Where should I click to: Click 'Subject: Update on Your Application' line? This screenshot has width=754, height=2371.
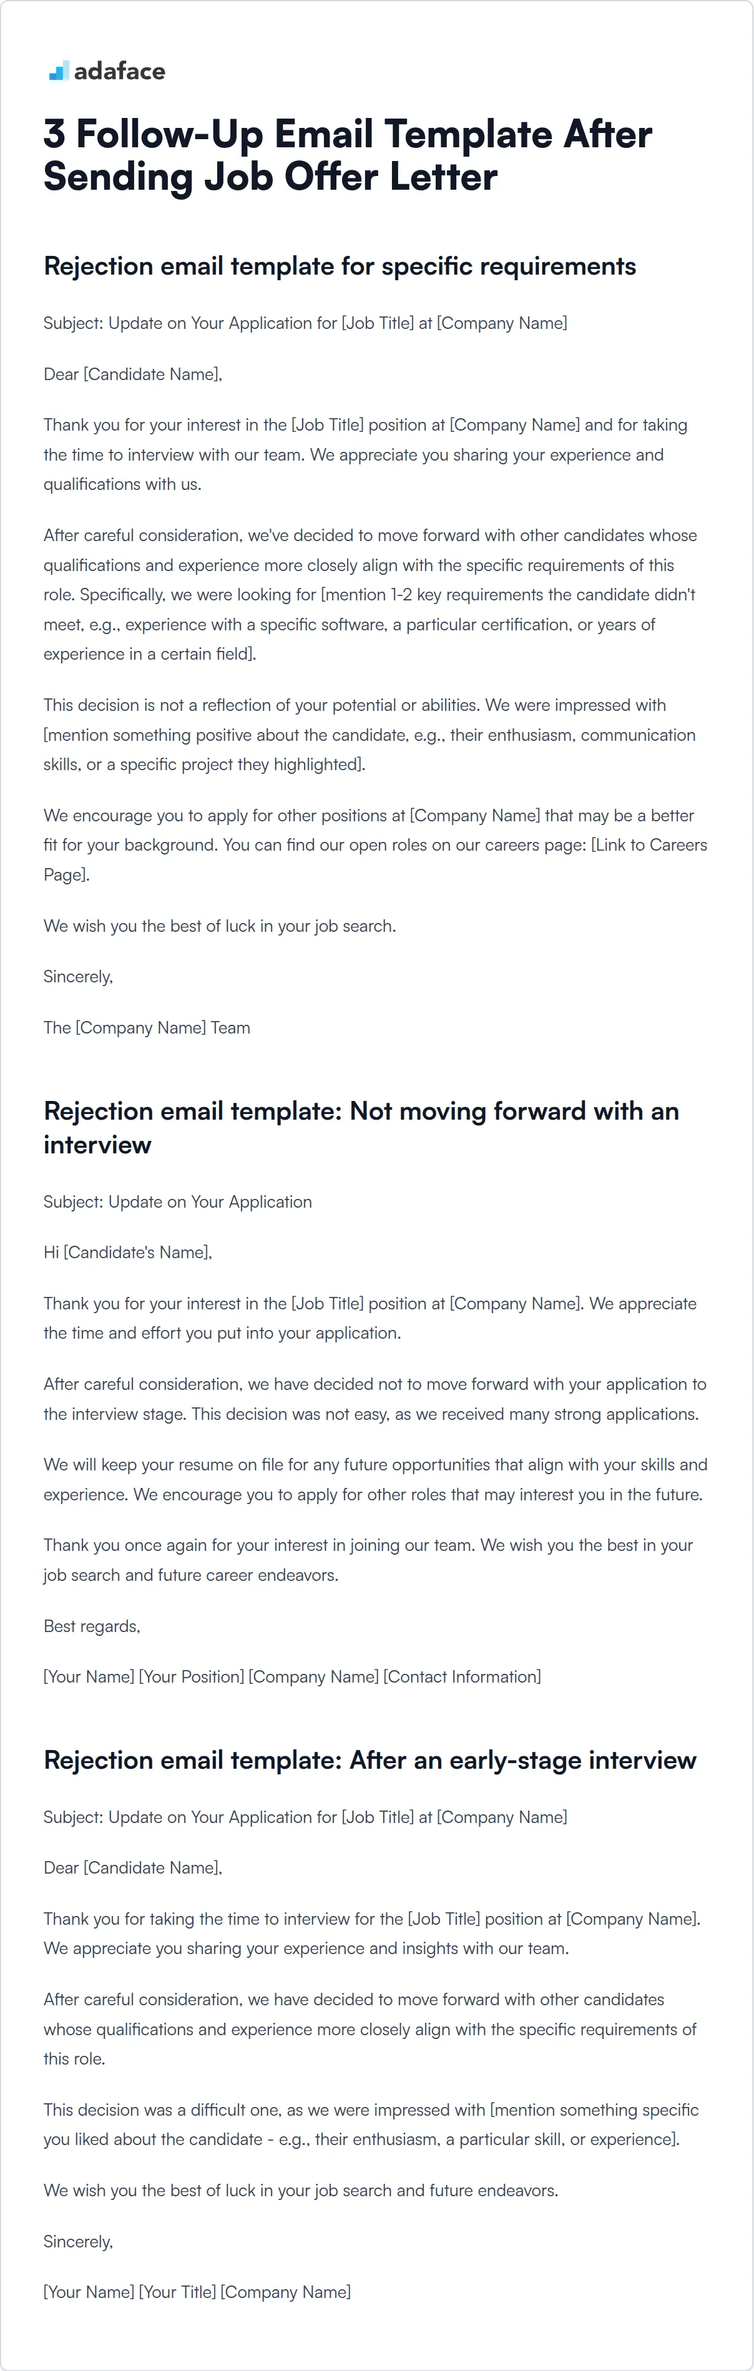178,1202
